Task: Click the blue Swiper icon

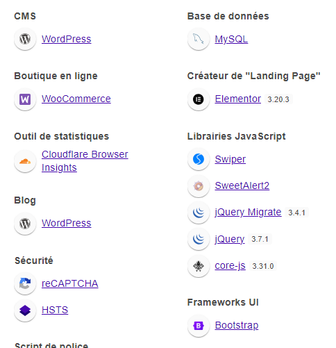Action: point(199,159)
